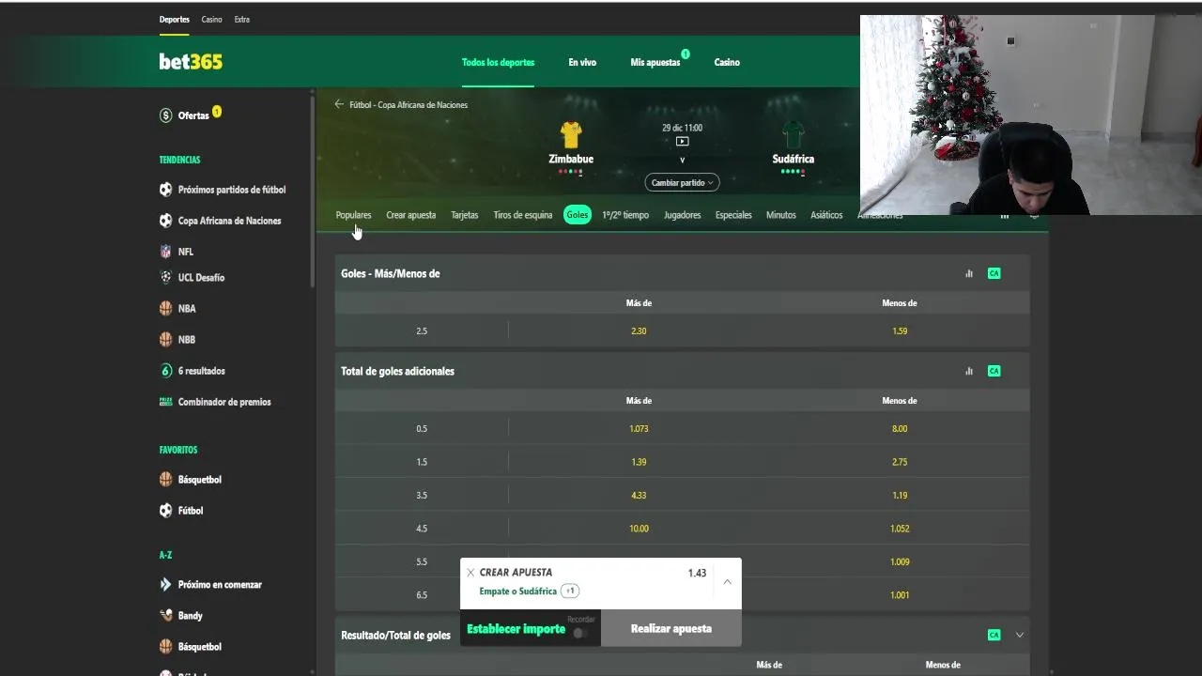Switch to the Asiáticos tab
Image resolution: width=1202 pixels, height=676 pixels.
coord(826,215)
